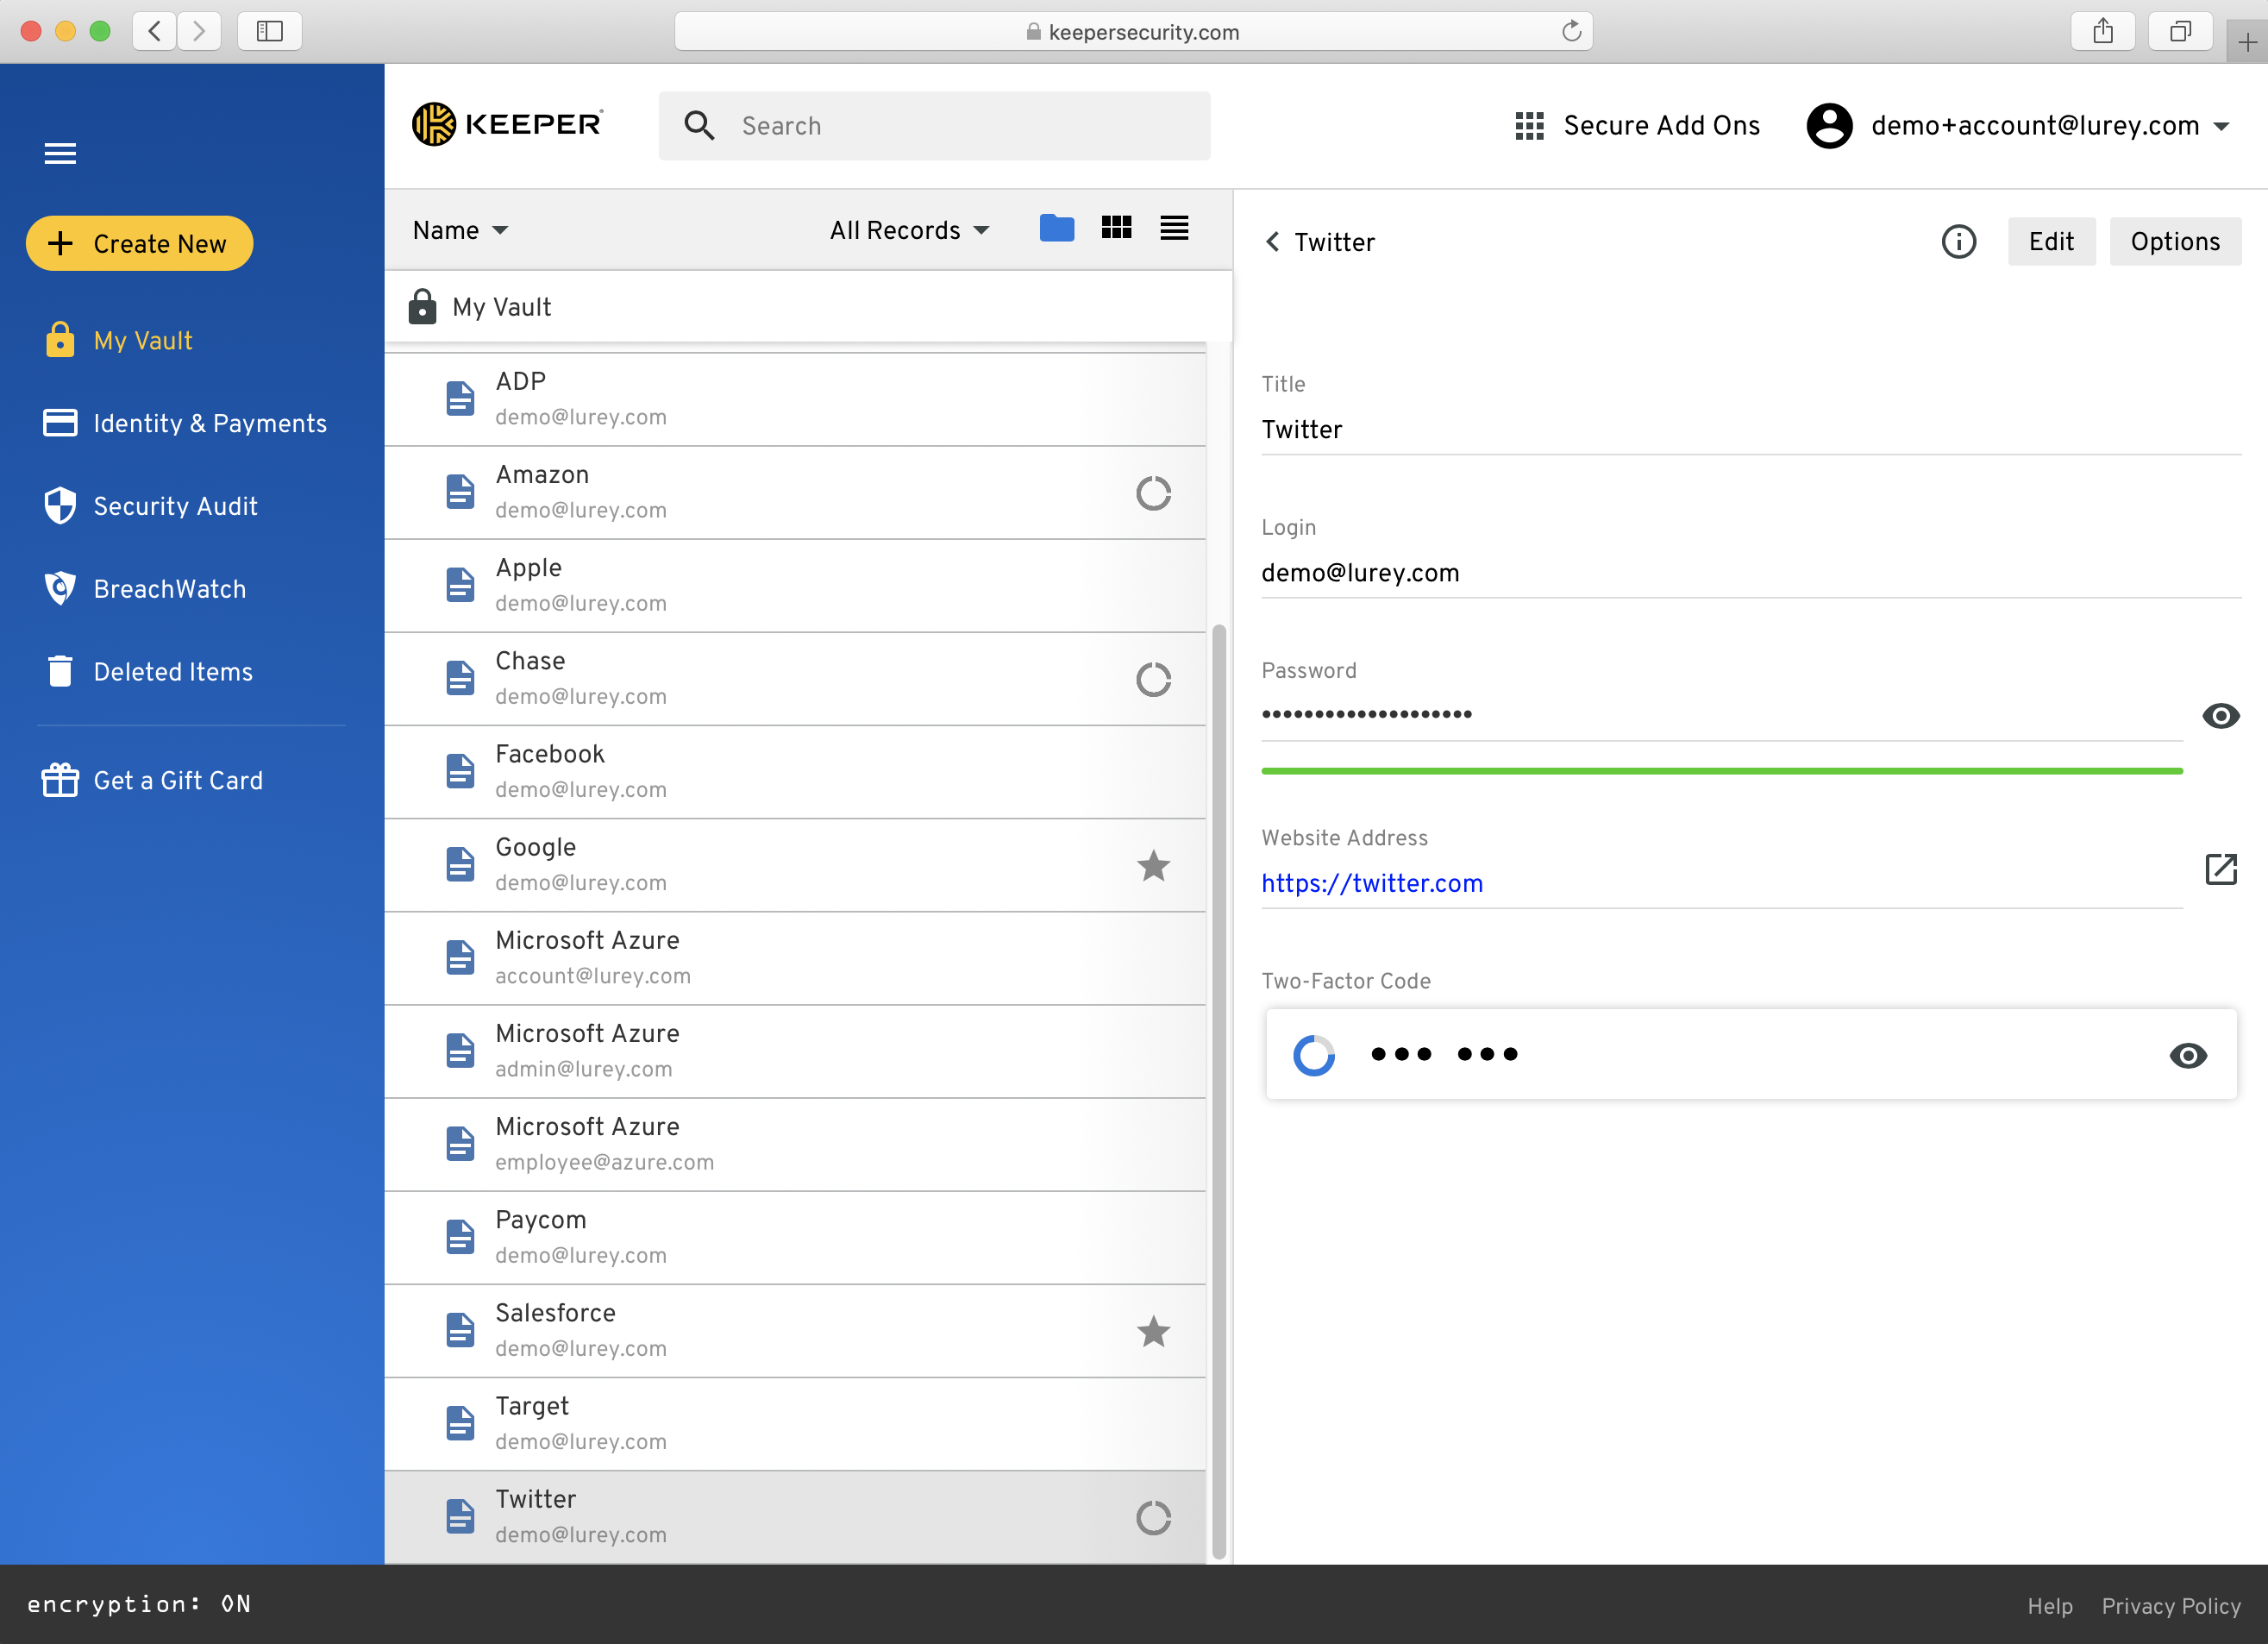The image size is (2268, 1644).
Task: Click the Paycom record document icon
Action: [x=459, y=1237]
